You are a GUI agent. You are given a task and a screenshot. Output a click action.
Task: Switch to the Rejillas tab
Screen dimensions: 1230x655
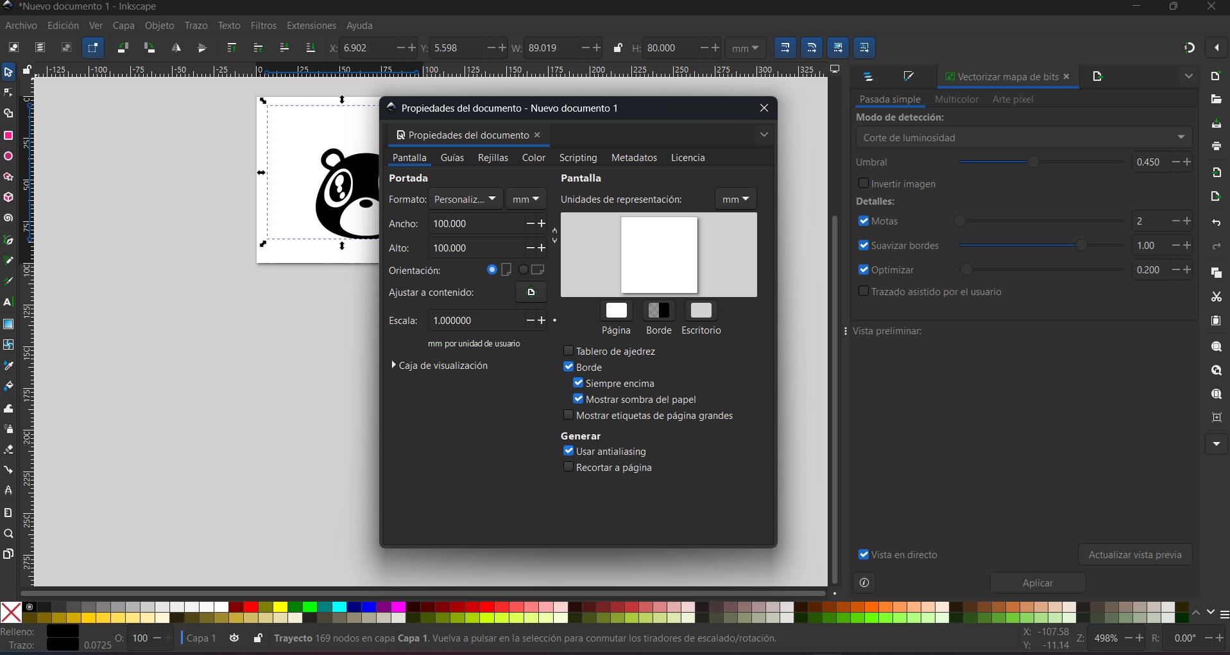click(x=493, y=158)
